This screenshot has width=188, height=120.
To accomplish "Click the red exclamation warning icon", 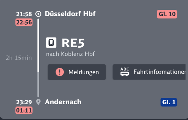I will 60,72.
